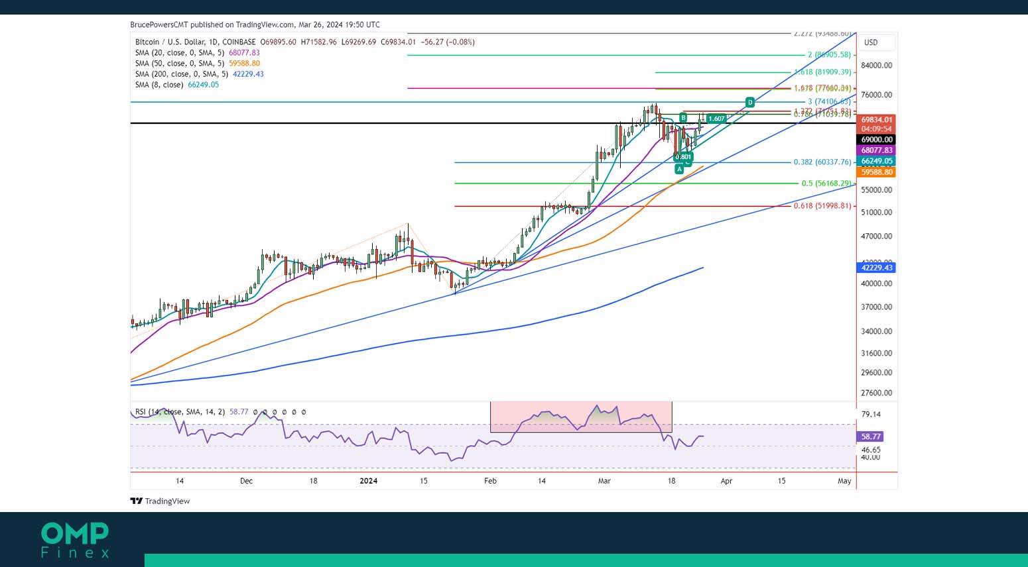The image size is (1028, 567).
Task: Click the Mar label on time axis
Action: click(604, 481)
